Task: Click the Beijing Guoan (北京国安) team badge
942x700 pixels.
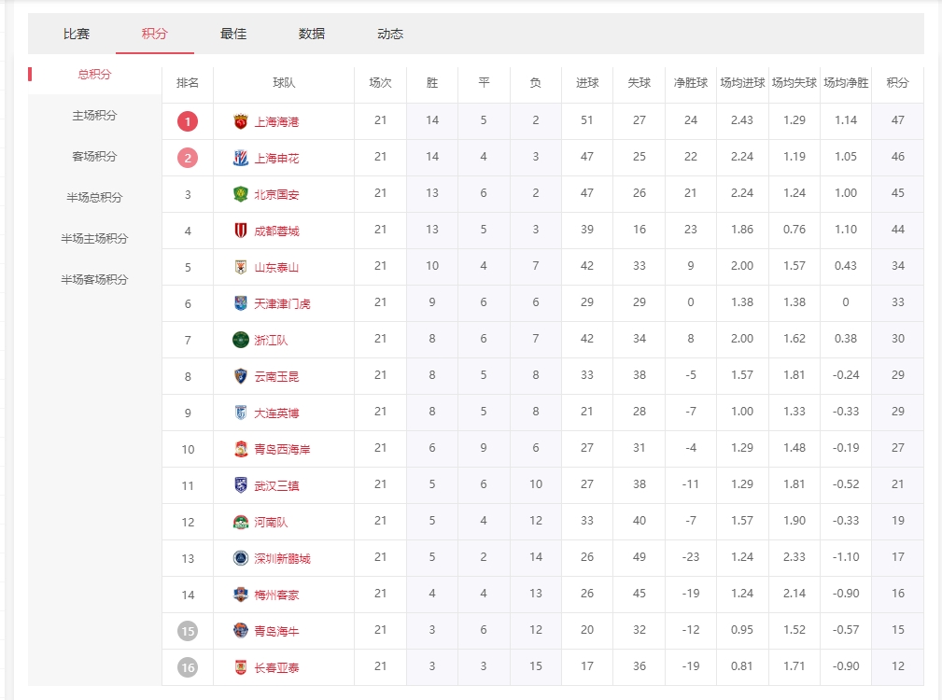Action: tap(241, 194)
